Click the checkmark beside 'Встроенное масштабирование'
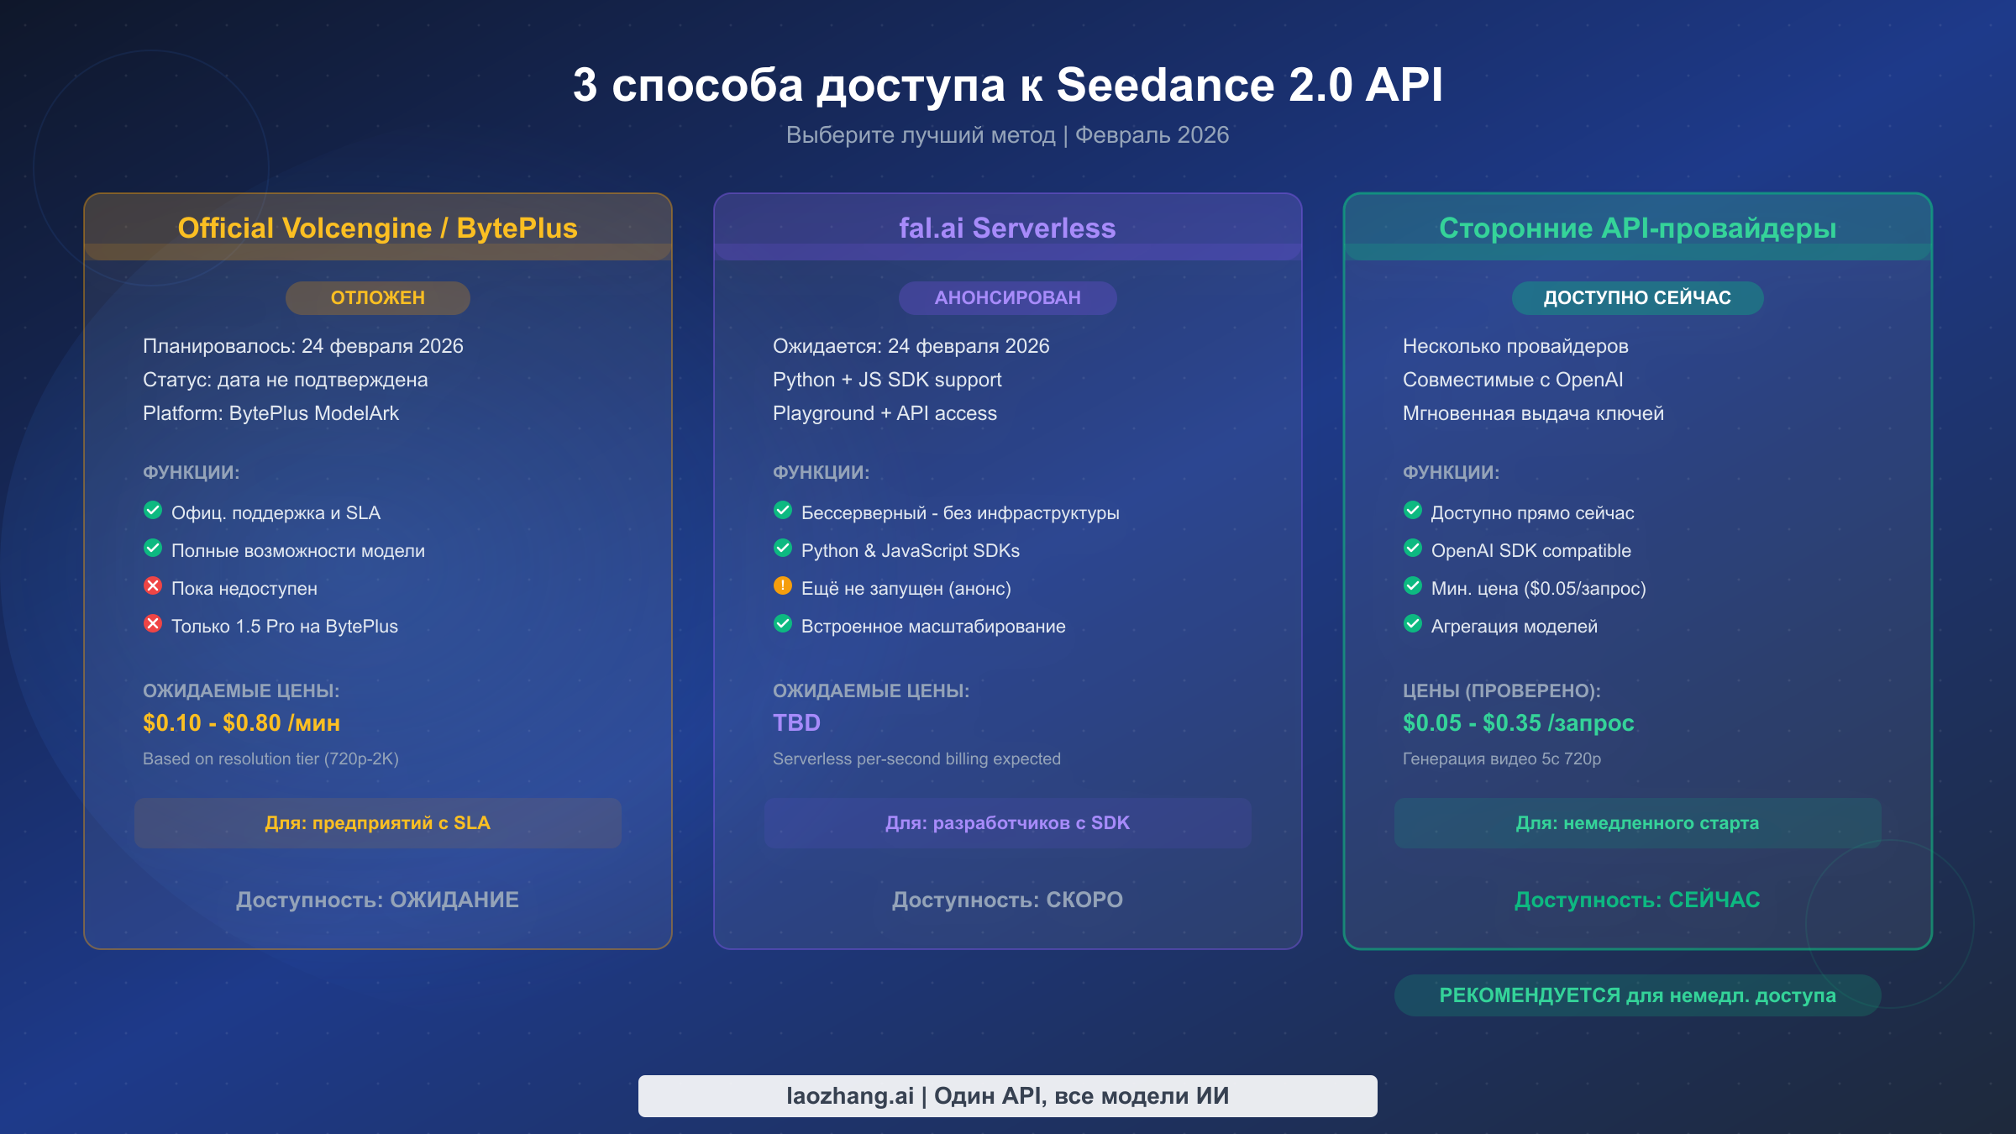The image size is (2016, 1134). pos(783,626)
